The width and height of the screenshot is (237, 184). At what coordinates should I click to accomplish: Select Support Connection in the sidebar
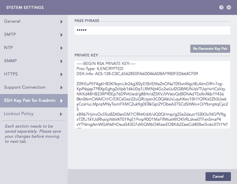(25, 87)
